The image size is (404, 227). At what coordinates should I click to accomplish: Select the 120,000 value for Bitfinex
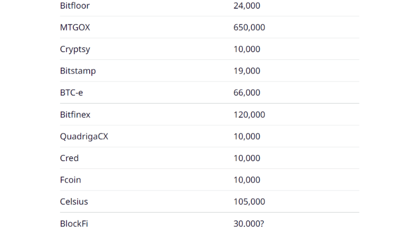click(x=249, y=115)
